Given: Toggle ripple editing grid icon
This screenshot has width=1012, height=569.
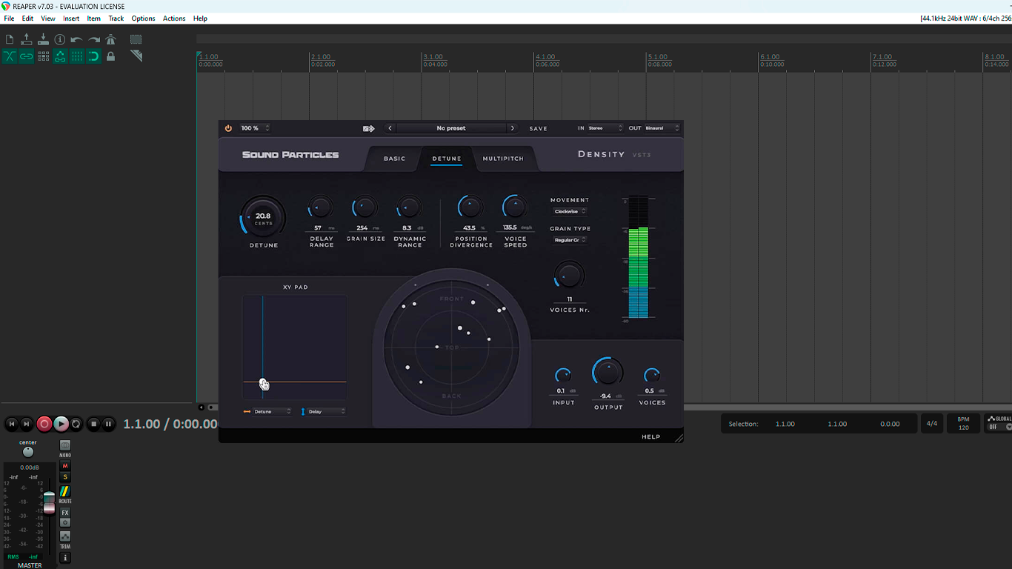Looking at the screenshot, I should coord(43,56).
